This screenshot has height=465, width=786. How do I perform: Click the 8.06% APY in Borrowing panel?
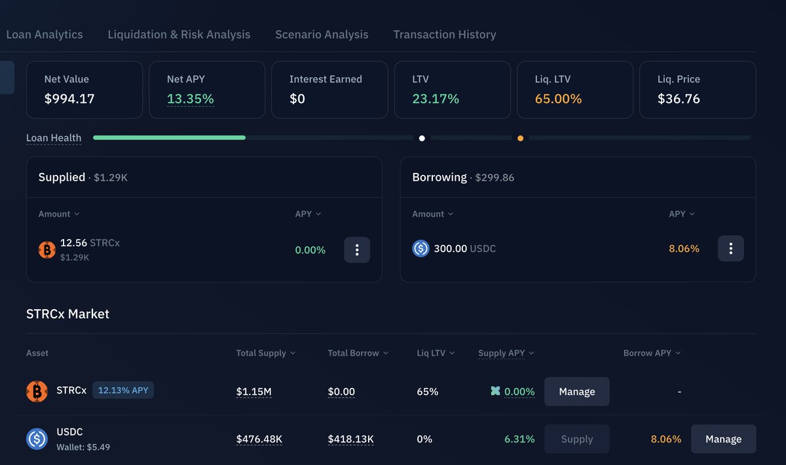tap(684, 249)
